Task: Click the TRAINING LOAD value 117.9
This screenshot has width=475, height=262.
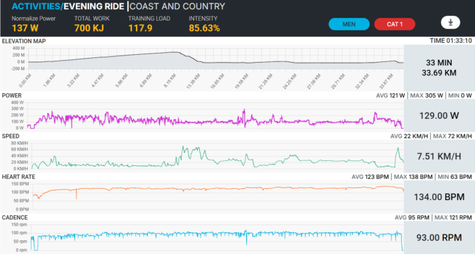Action: (x=141, y=28)
